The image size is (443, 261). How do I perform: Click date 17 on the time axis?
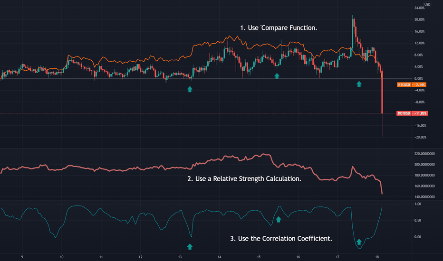pyautogui.click(x=337, y=257)
